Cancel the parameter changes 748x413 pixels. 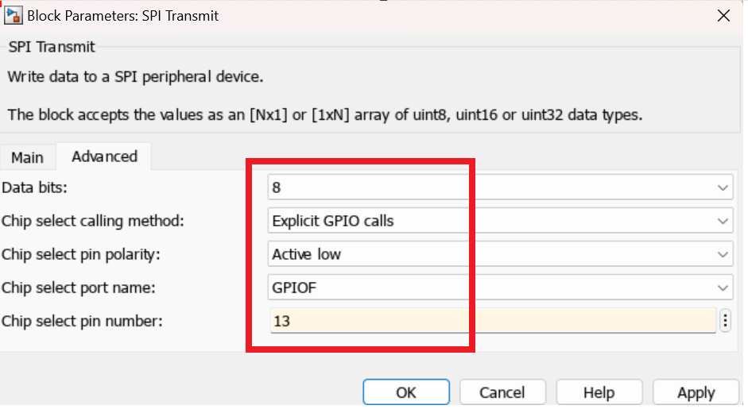point(502,392)
